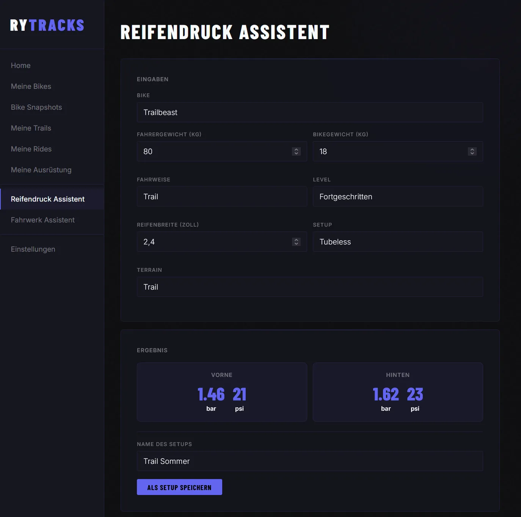Select the Reifendruck Assistent entry
Image resolution: width=521 pixels, height=517 pixels.
[x=47, y=199]
